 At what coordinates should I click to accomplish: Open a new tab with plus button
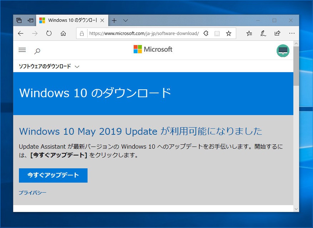click(114, 20)
